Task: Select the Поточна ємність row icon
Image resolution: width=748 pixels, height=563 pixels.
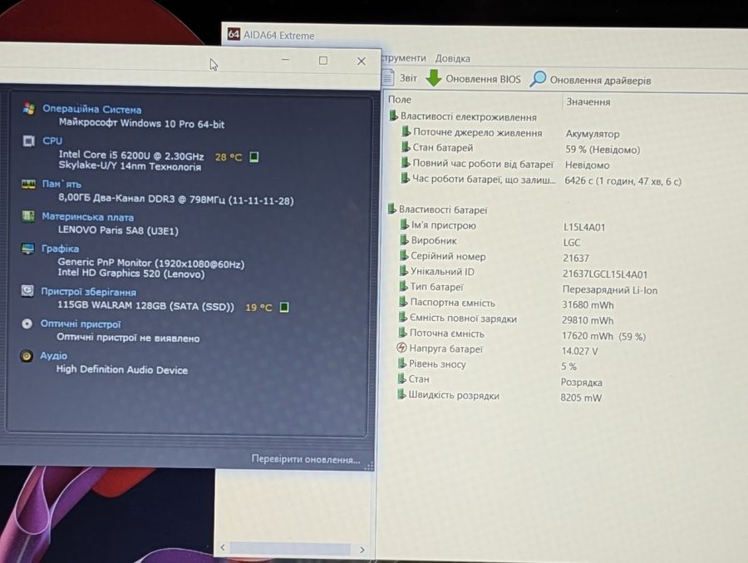Action: [x=402, y=332]
